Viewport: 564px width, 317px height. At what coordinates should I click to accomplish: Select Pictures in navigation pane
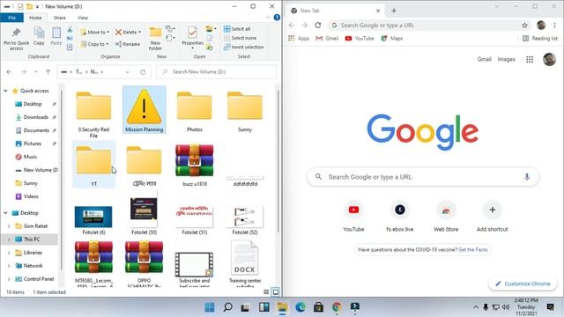(x=33, y=144)
